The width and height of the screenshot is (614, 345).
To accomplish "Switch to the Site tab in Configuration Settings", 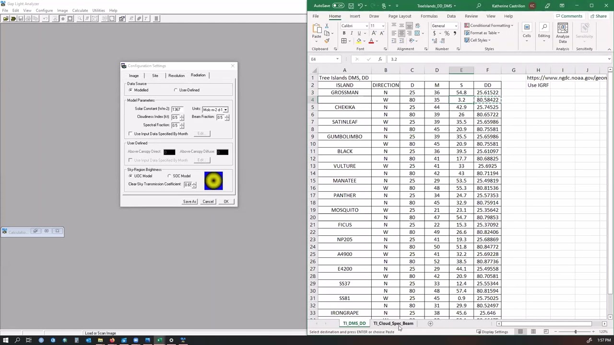I will [x=155, y=76].
